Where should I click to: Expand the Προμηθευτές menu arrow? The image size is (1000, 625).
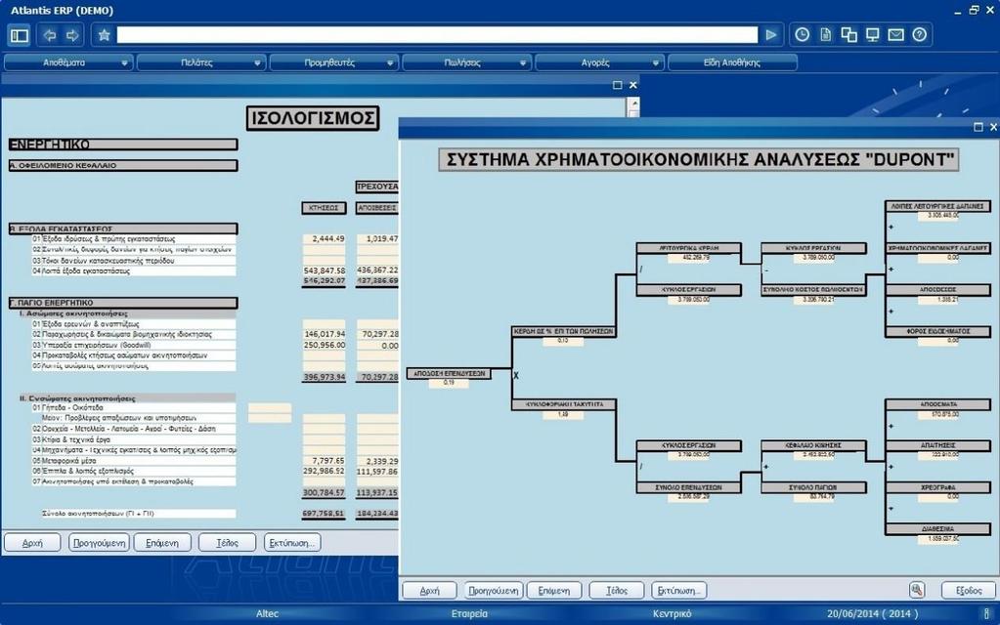390,63
